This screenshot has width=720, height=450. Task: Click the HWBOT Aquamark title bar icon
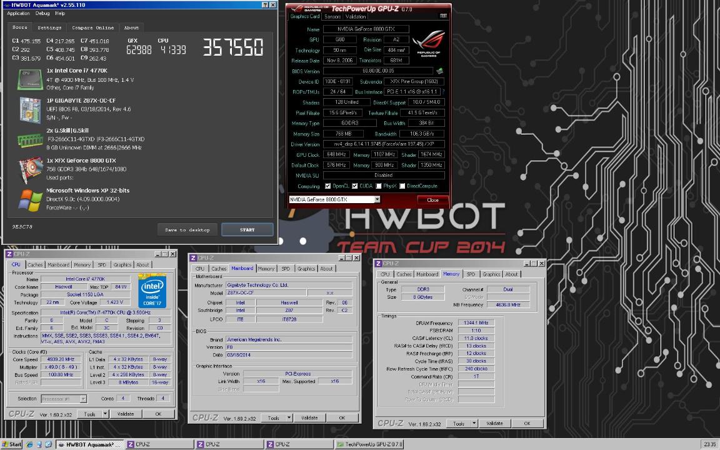pyautogui.click(x=6, y=4)
